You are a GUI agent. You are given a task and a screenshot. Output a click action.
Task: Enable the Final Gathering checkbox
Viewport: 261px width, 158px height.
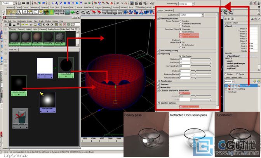click(181, 32)
